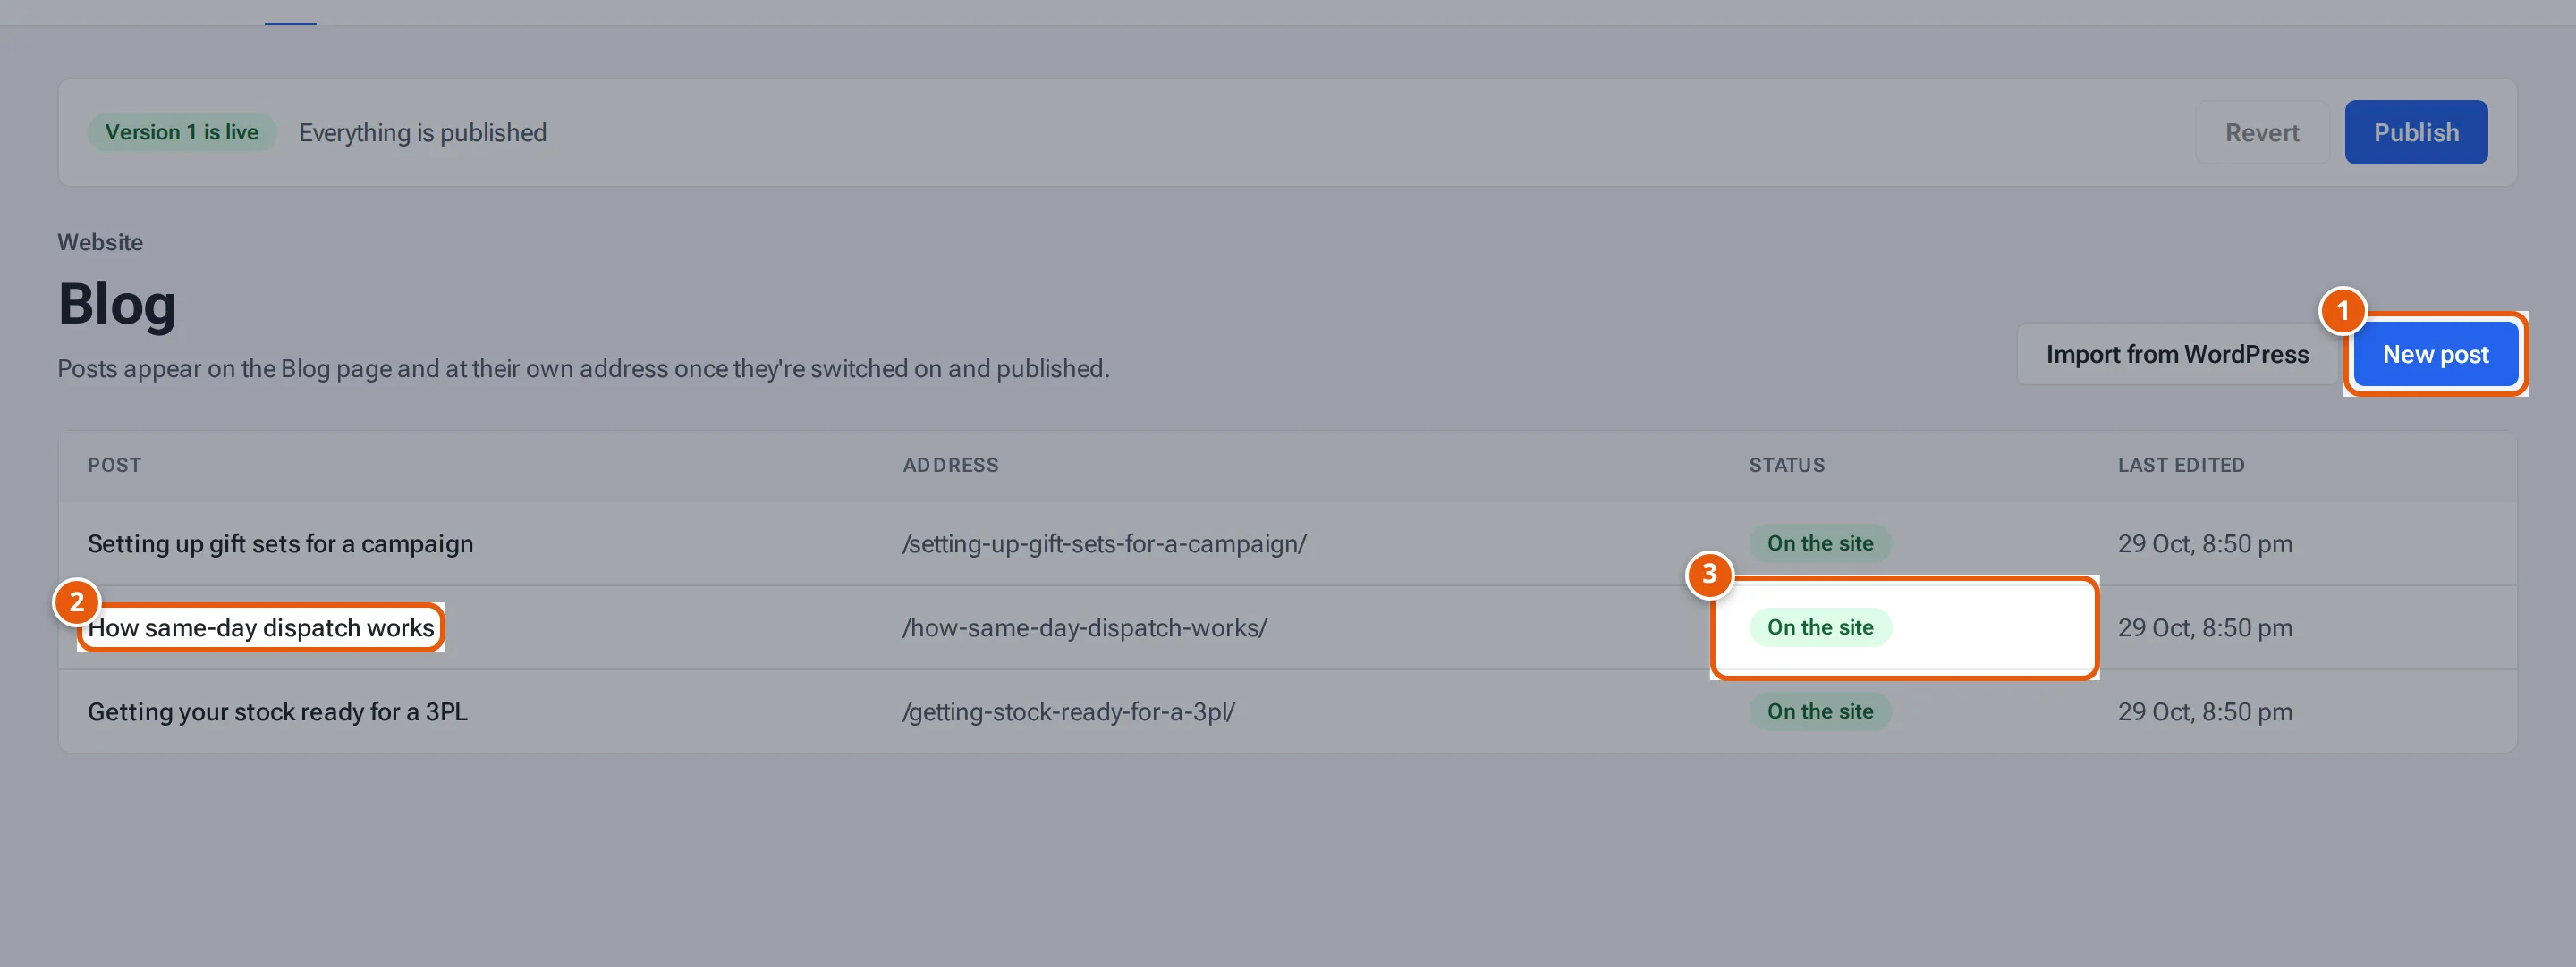Open post 'Getting your stock ready for a 3PL'

277,711
